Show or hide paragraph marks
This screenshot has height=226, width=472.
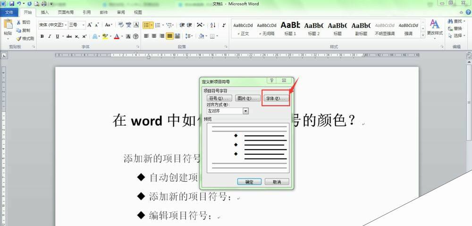[x=224, y=25]
